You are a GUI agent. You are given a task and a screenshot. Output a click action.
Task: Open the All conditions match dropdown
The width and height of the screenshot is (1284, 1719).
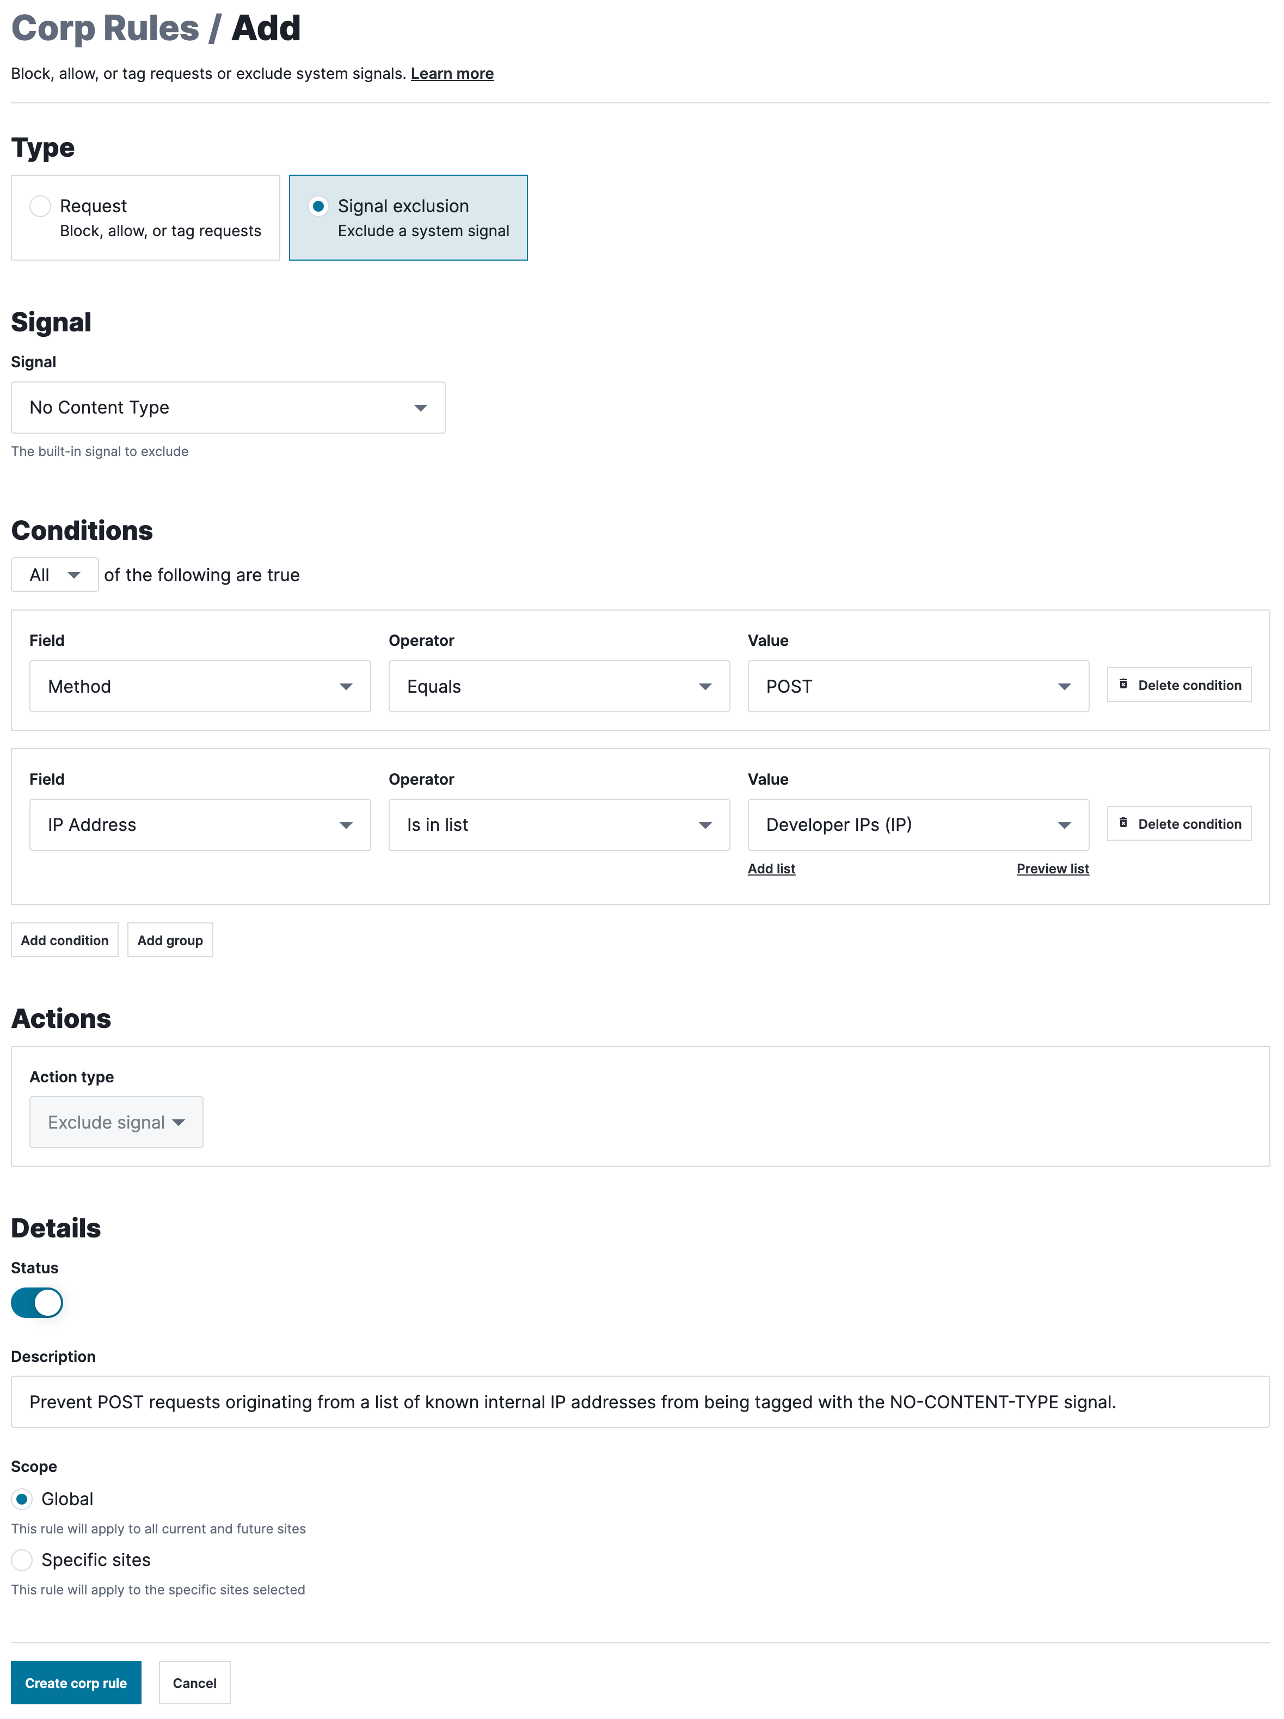pos(54,574)
